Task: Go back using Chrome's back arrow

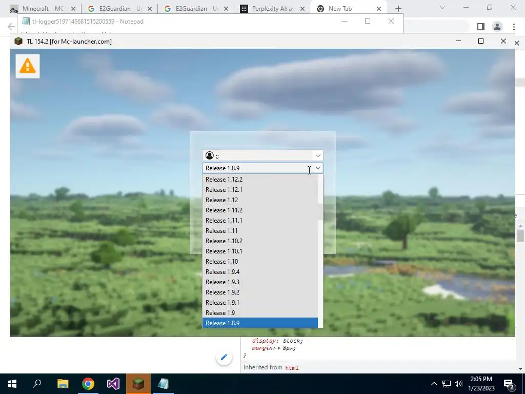Action: [x=11, y=27]
